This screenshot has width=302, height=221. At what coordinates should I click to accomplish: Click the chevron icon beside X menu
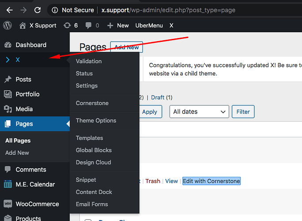pyautogui.click(x=8, y=60)
